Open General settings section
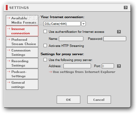The width and height of the screenshot is (137, 114). pyautogui.click(x=22, y=85)
